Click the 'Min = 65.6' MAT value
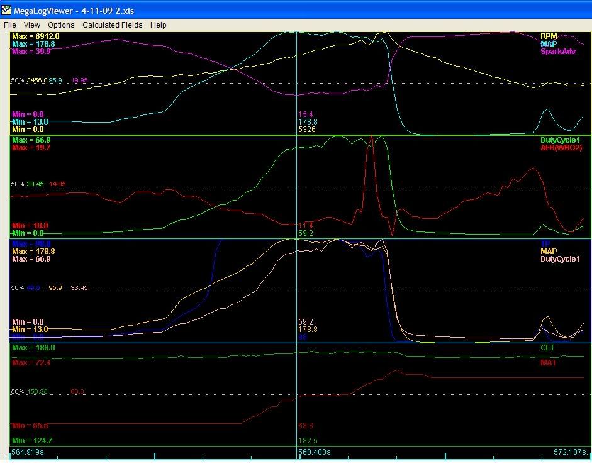The width and height of the screenshot is (592, 466). tap(30, 426)
